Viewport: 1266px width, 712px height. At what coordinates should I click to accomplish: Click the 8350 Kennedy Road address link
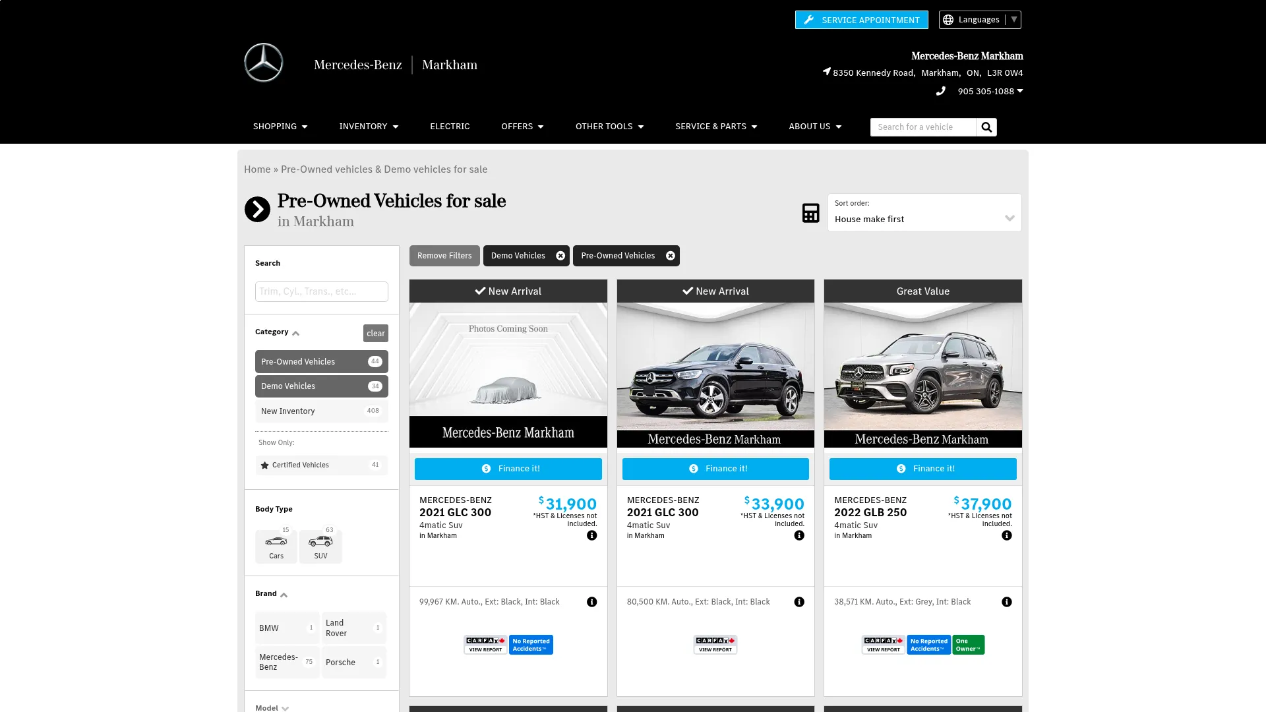pyautogui.click(x=928, y=73)
